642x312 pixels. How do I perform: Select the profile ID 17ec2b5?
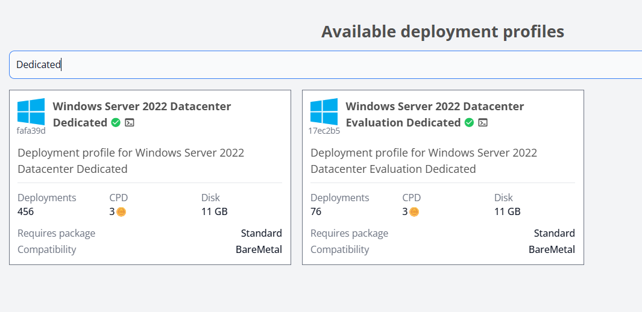tap(324, 131)
